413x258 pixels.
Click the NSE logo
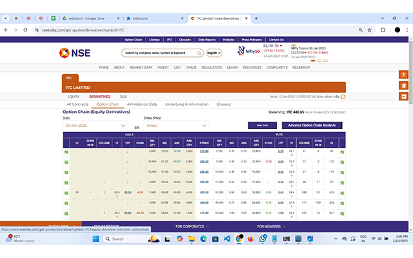(x=75, y=53)
